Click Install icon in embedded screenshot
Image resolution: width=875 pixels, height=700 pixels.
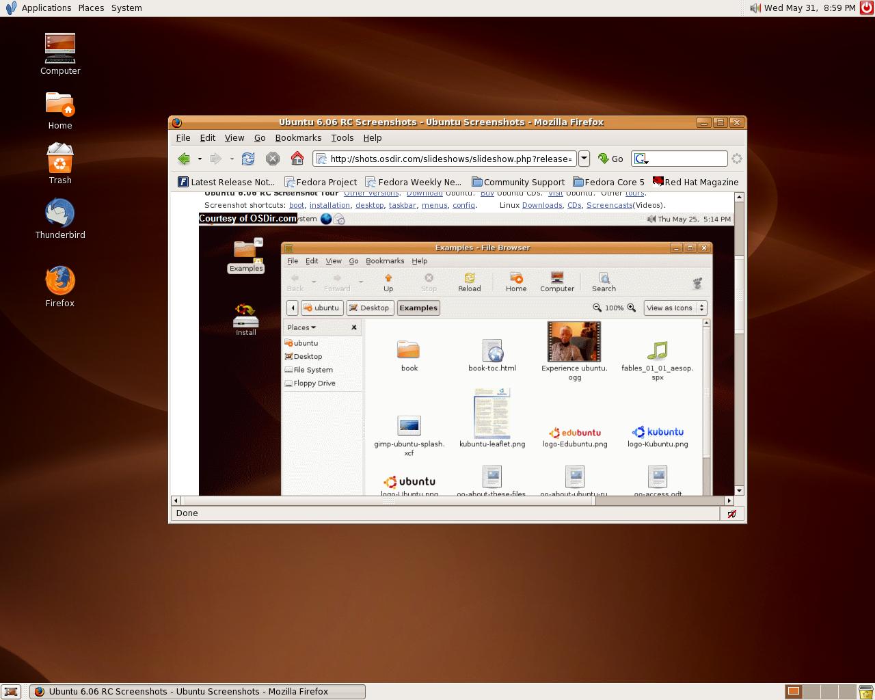click(x=246, y=320)
